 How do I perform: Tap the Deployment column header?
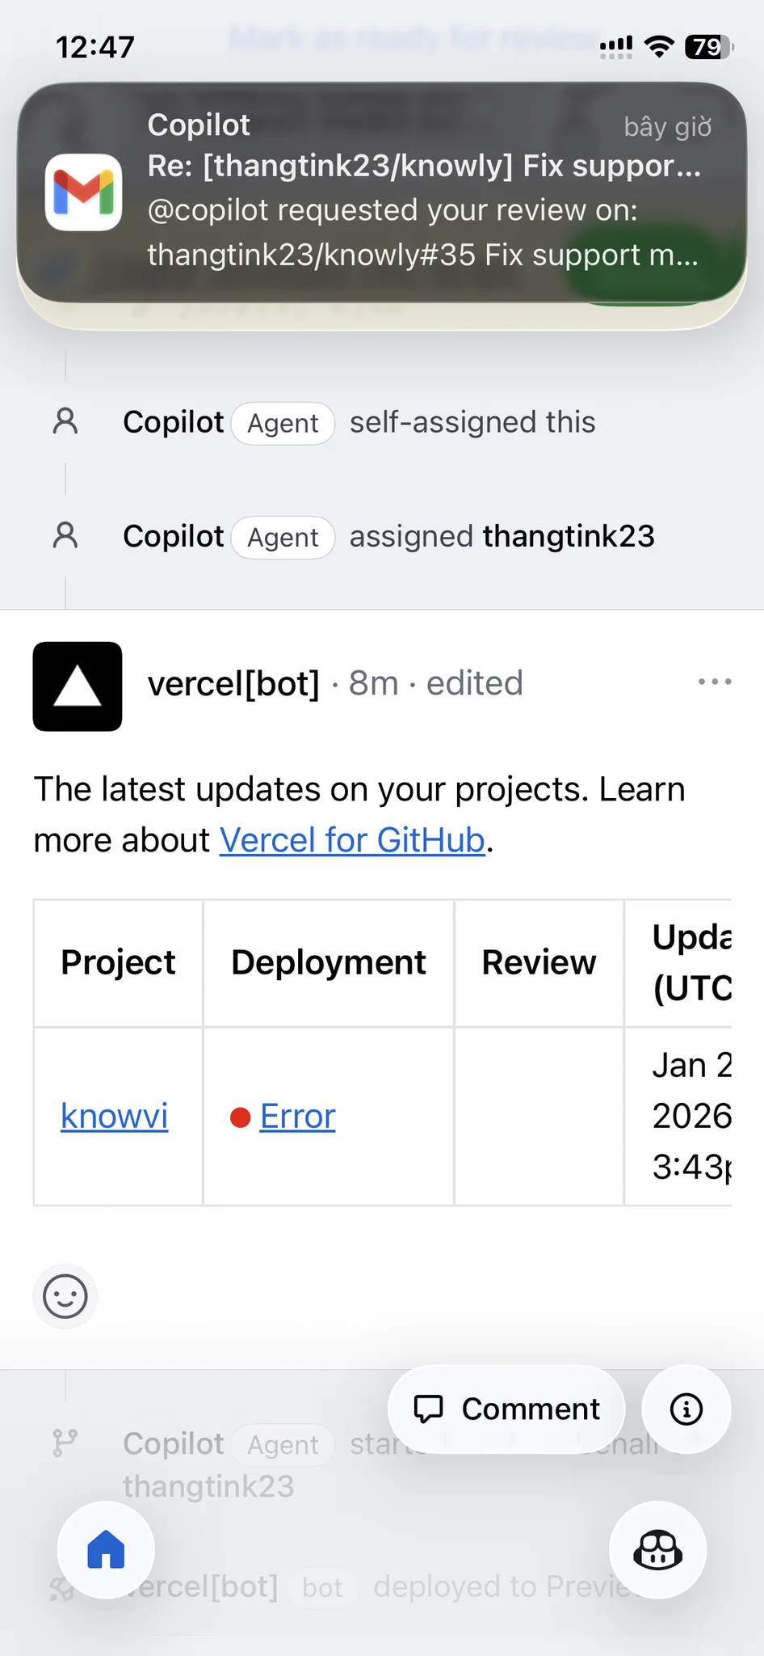[329, 962]
